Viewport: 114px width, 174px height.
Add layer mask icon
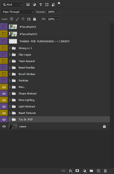pos(77,171)
